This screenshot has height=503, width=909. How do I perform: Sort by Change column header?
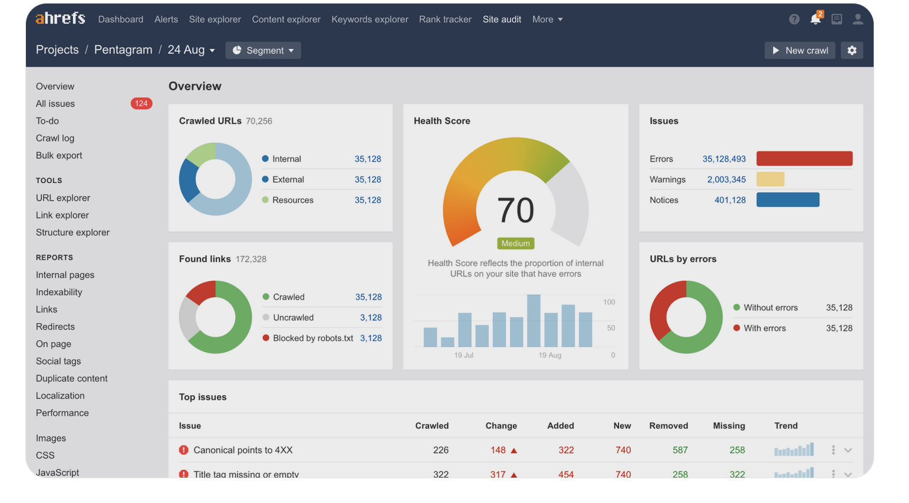[x=501, y=426]
